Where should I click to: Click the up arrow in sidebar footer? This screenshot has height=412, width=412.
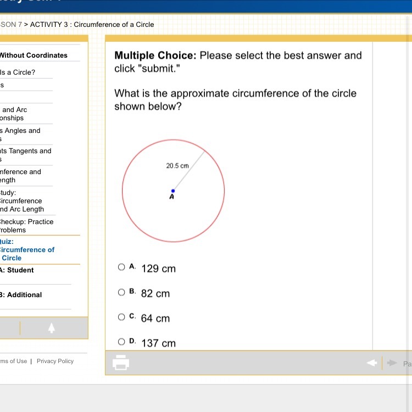[52, 328]
